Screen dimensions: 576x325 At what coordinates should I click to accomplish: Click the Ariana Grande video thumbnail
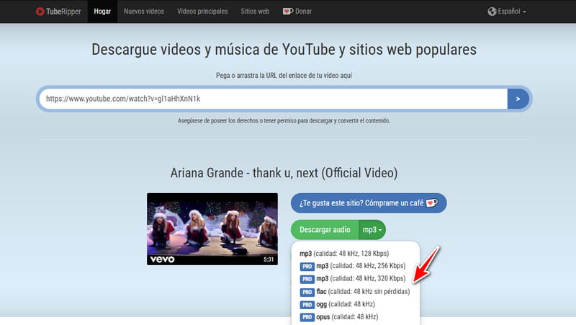212,228
